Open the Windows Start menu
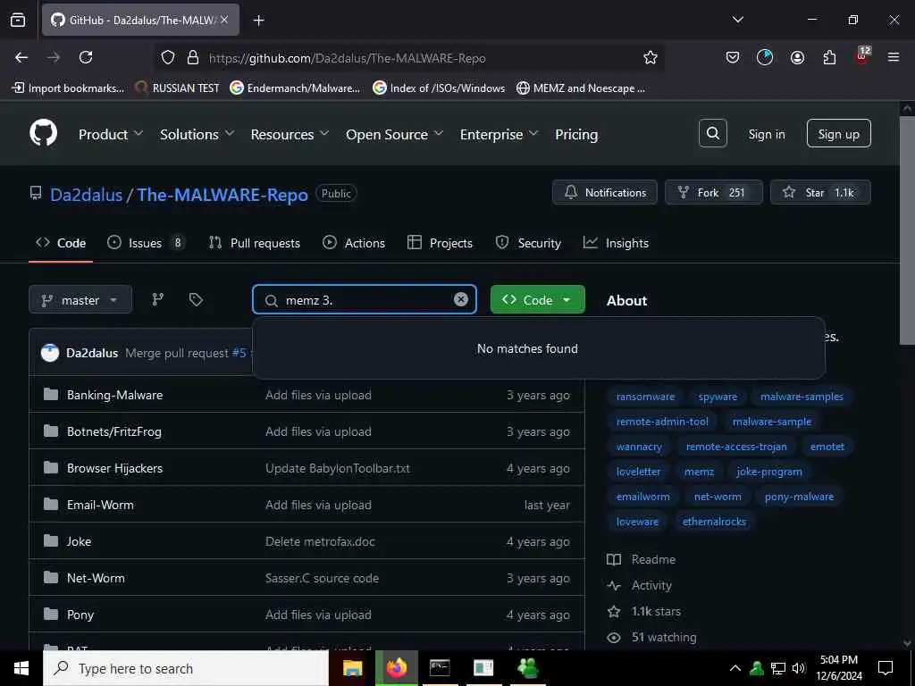This screenshot has width=915, height=686. click(x=21, y=668)
